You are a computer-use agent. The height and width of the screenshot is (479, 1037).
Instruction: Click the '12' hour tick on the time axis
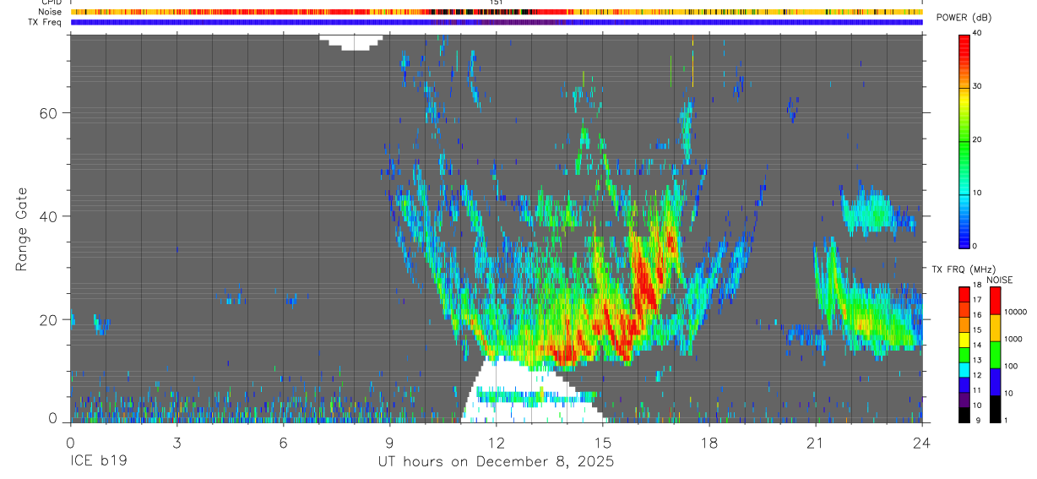click(496, 442)
